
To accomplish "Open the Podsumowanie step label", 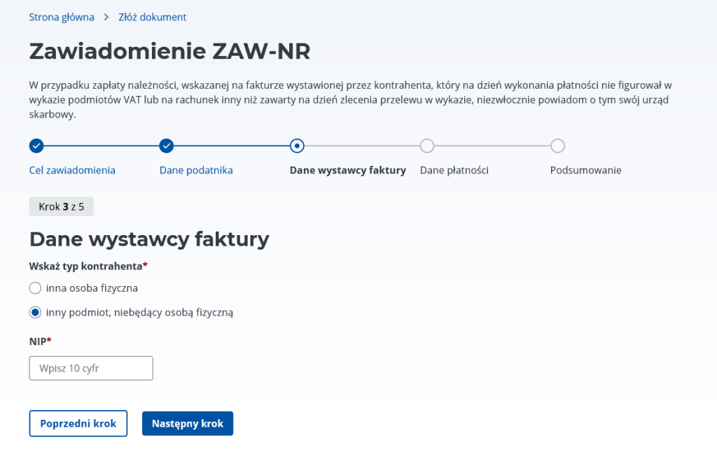I will pyautogui.click(x=585, y=170).
